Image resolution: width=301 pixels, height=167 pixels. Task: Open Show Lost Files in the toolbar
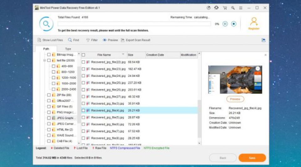coord(50,40)
